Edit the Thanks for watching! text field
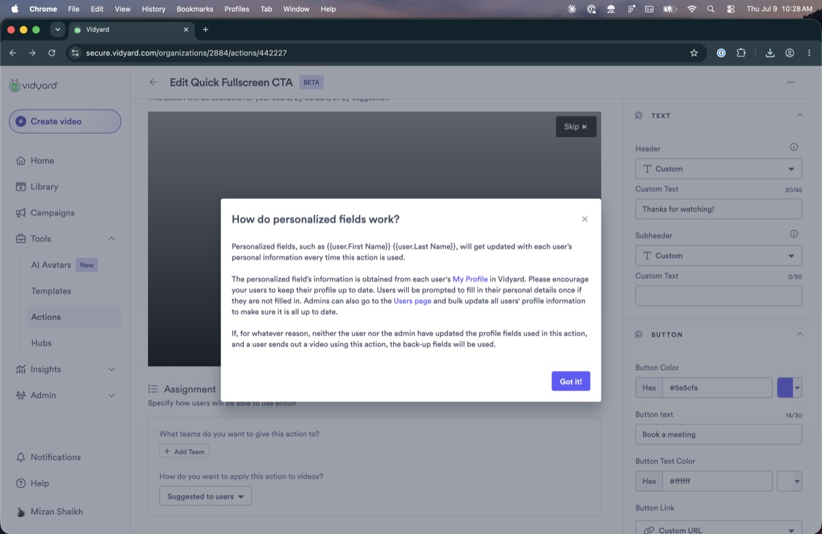 (719, 209)
